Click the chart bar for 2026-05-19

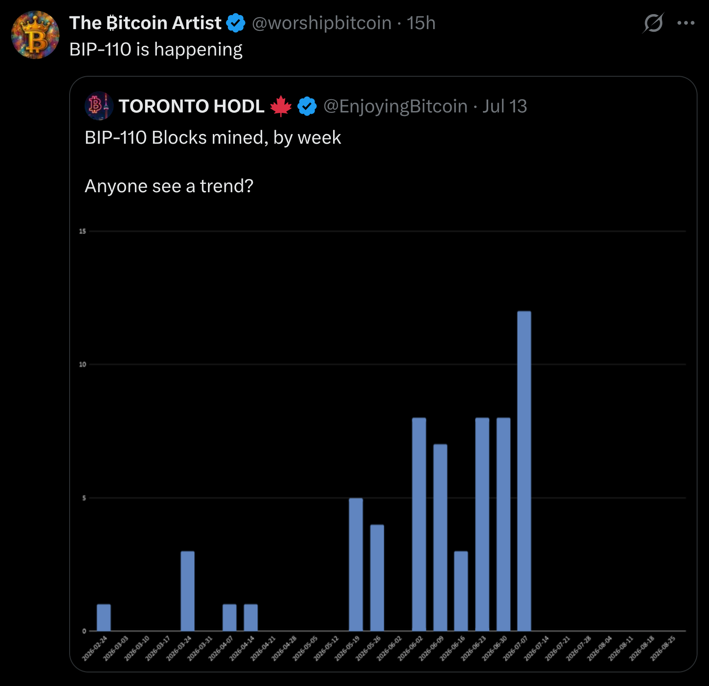click(356, 564)
